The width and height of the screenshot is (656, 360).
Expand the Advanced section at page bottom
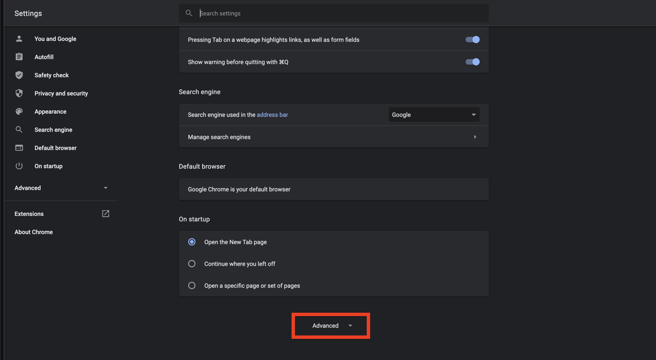tap(330, 326)
